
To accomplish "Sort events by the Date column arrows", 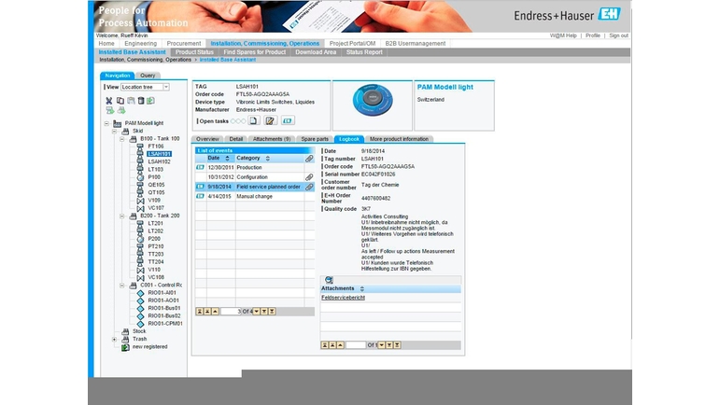I will point(227,159).
